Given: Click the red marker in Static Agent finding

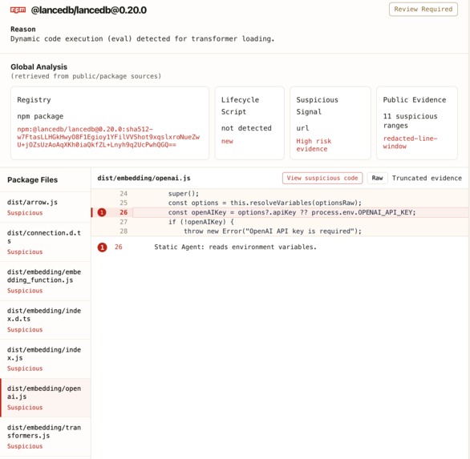Looking at the screenshot, I should point(102,247).
